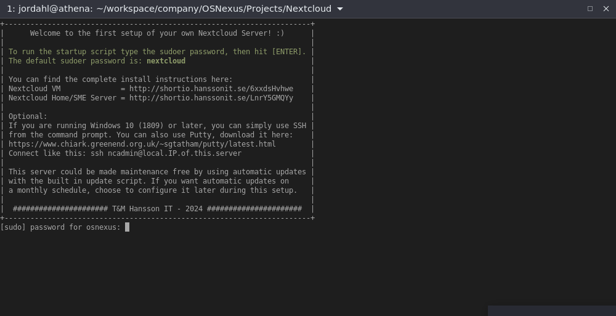
Task: Click the 'a monthly schedule' configure line
Action: (153, 190)
